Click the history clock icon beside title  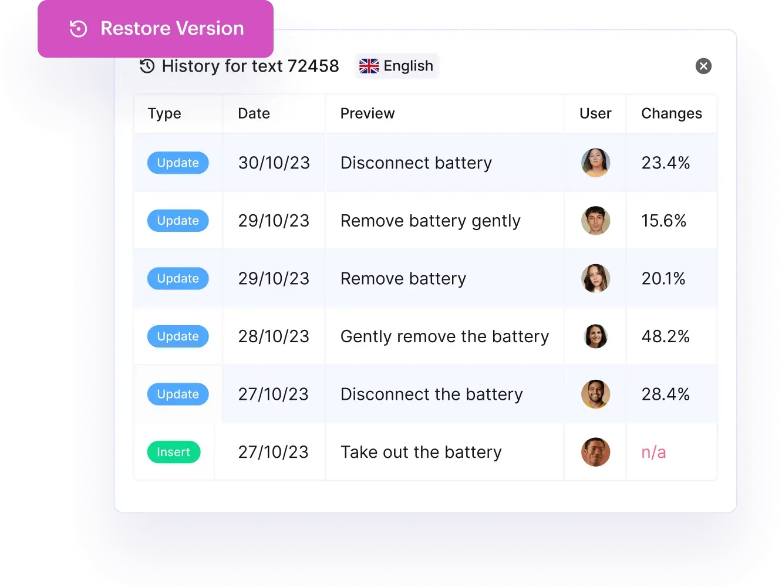tap(147, 66)
